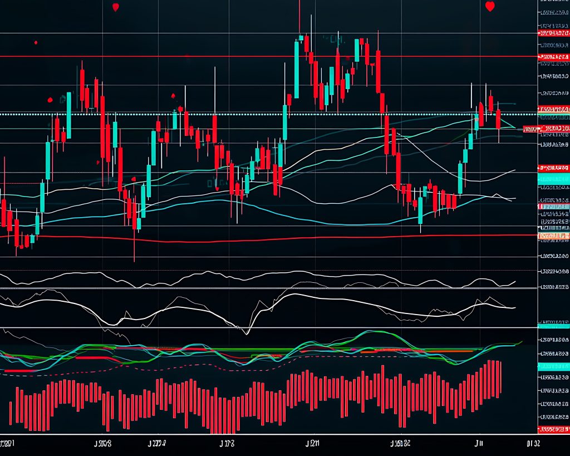
Task: Select the small red dot near top-left corner
Action: click(x=36, y=42)
